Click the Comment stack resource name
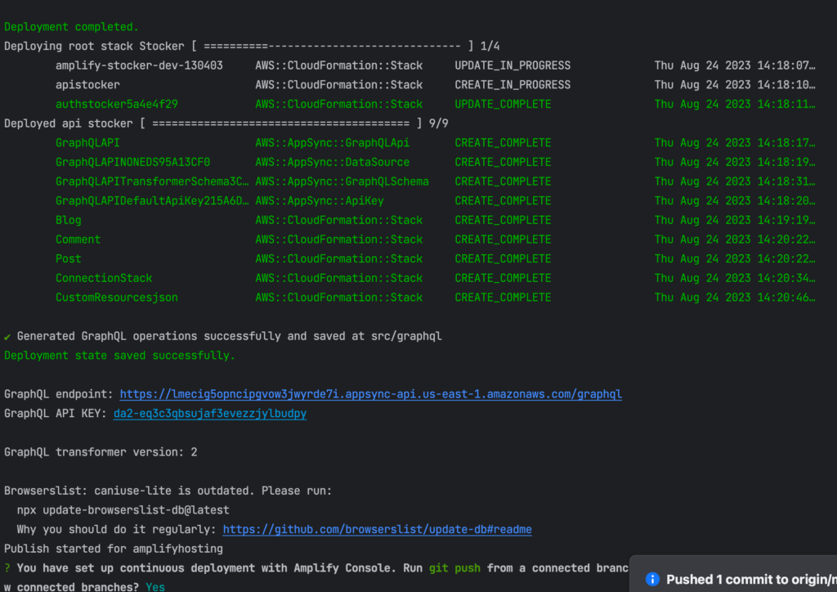 tap(78, 240)
